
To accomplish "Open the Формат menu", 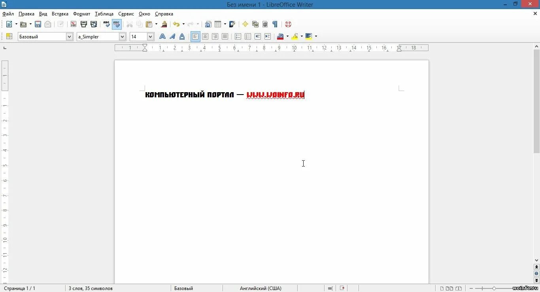I will [82, 13].
